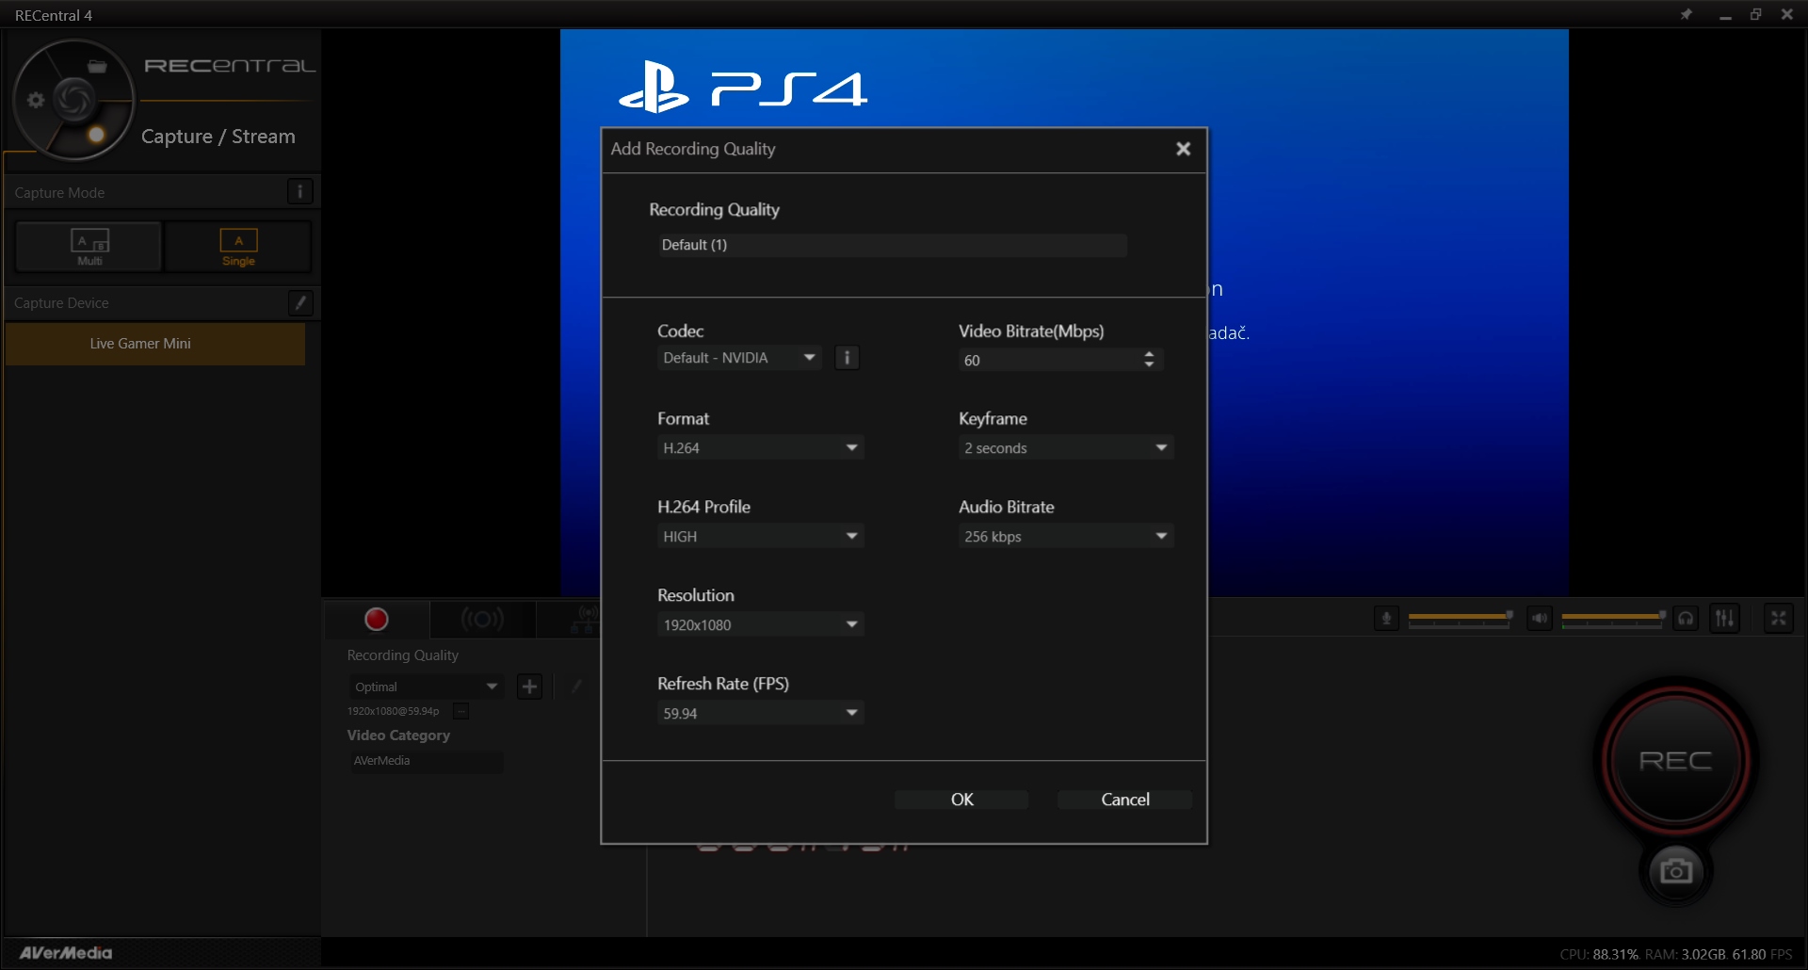Click the ellipsis beside 1920x1080@59.94p

[x=460, y=711]
